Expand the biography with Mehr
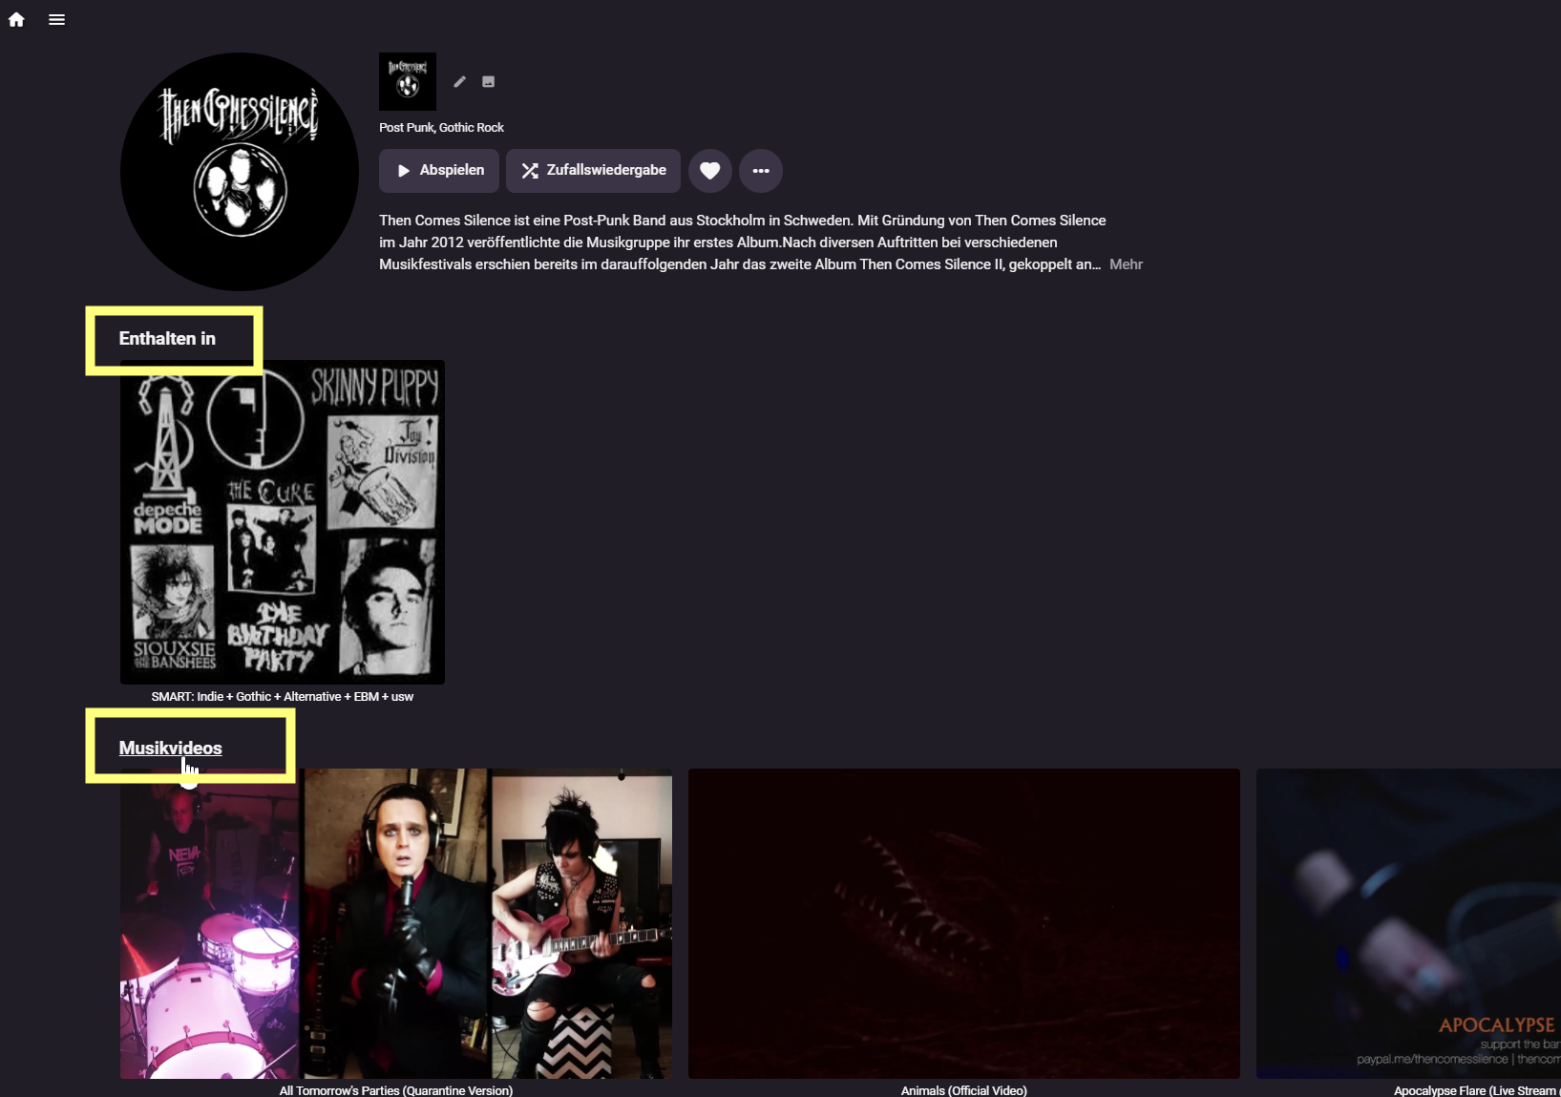 pos(1127,264)
